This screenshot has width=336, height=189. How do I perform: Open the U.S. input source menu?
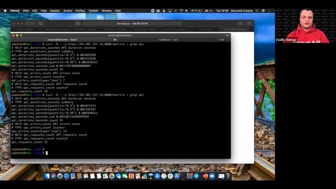pyautogui.click(x=208, y=10)
